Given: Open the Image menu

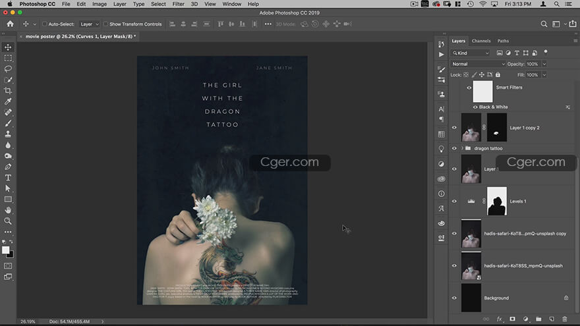Looking at the screenshot, I should [99, 4].
